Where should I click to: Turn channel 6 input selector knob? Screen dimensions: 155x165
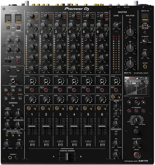pos(102,16)
